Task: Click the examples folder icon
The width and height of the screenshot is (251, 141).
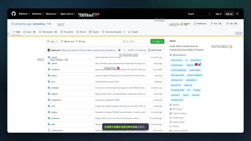Action: click(x=49, y=88)
